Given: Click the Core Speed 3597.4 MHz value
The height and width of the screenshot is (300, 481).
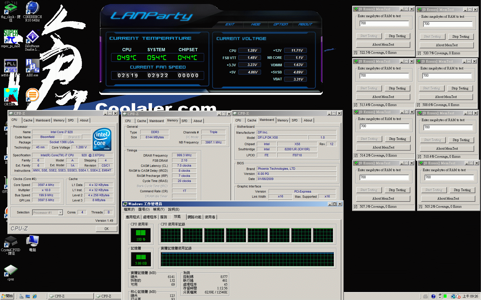Looking at the screenshot, I should click(46, 185).
